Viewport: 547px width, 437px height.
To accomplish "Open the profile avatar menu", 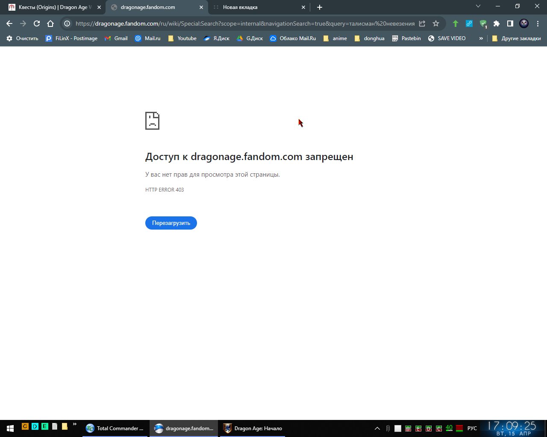I will click(524, 23).
